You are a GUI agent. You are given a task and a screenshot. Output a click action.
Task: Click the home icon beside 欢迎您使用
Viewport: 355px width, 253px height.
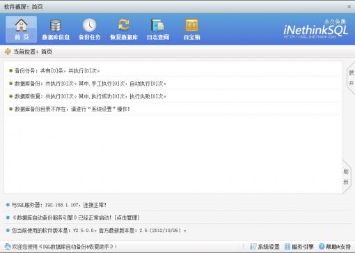coord(8,247)
